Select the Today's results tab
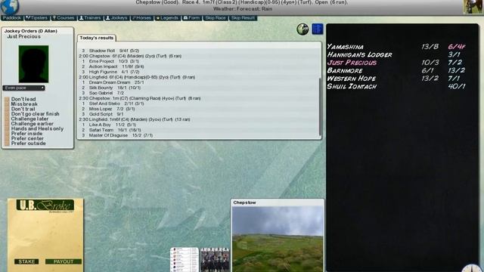Screen dimensions: 484x272 pyautogui.click(x=97, y=38)
